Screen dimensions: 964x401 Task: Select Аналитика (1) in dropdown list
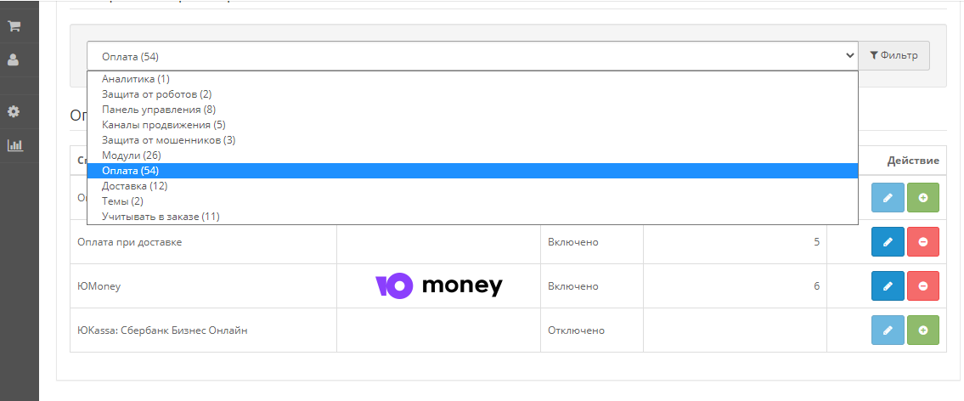136,79
